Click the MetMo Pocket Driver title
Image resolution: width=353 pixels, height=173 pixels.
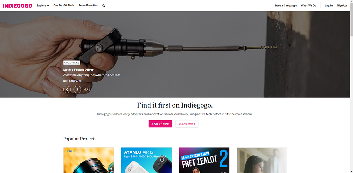click(78, 70)
